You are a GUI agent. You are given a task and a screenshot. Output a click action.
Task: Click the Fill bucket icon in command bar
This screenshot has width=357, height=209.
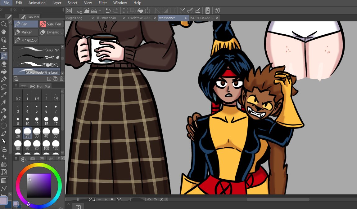pos(140,11)
